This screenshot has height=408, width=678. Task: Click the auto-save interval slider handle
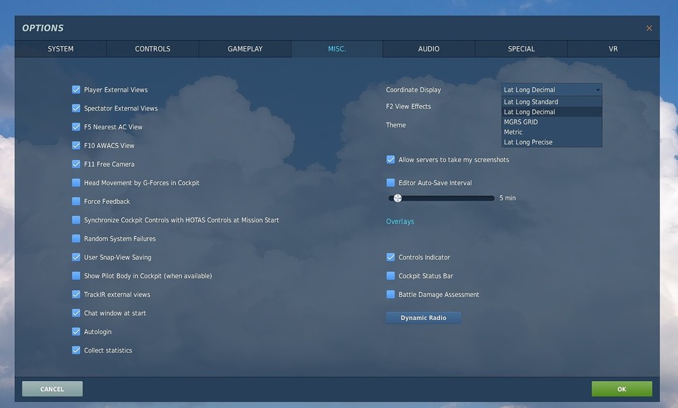[397, 198]
